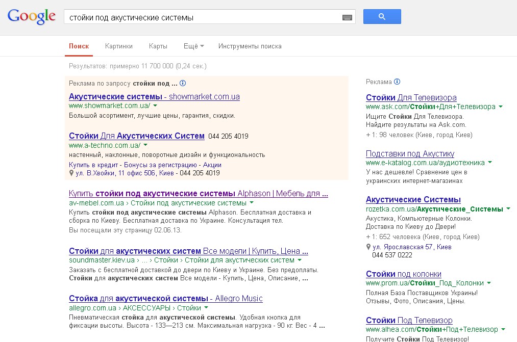Click 'Вы посещали эту страницу 02.06.13.' text
Screen dimensions: 517x342
pyautogui.click(x=125, y=230)
